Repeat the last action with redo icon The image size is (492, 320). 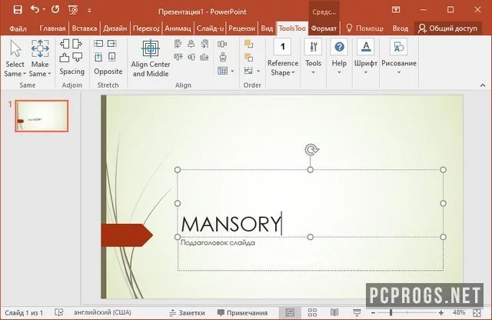pos(55,10)
